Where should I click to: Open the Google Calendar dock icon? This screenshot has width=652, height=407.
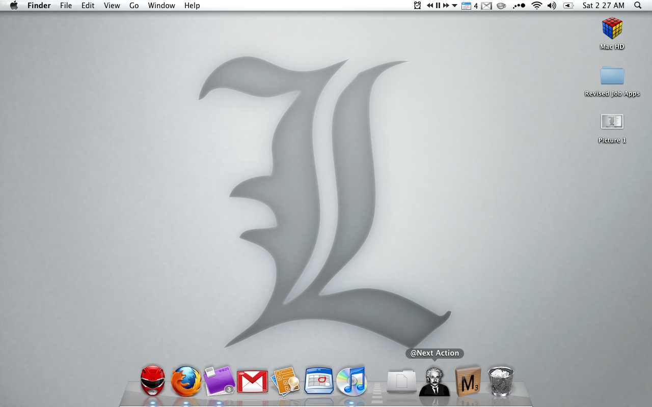(319, 381)
